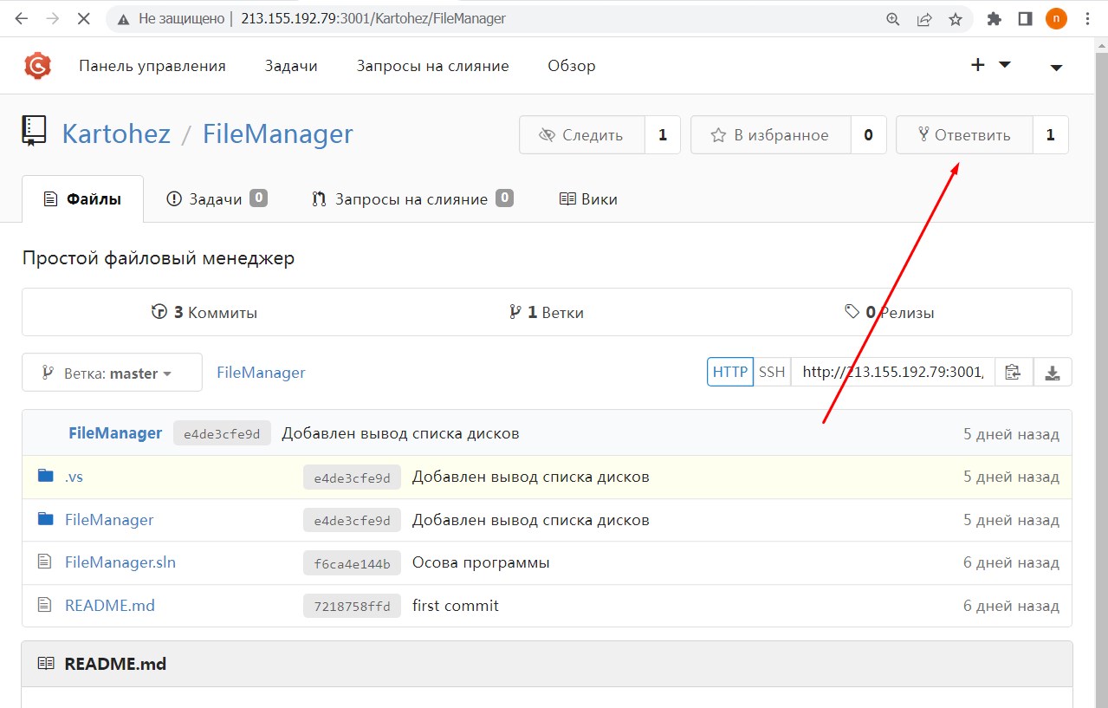Select HTTP clone protocol
Viewport: 1108px width, 708px height.
(729, 372)
